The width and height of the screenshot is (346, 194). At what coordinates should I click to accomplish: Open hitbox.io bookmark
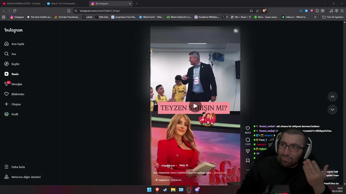click(294, 17)
